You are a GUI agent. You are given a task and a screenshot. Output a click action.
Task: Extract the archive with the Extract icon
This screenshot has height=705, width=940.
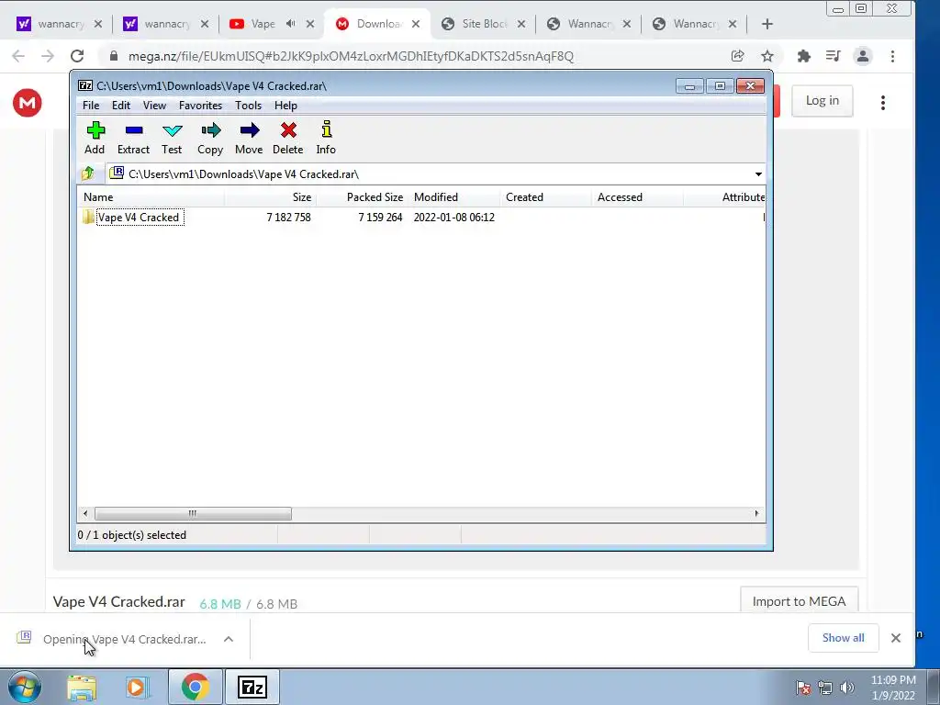click(133, 138)
